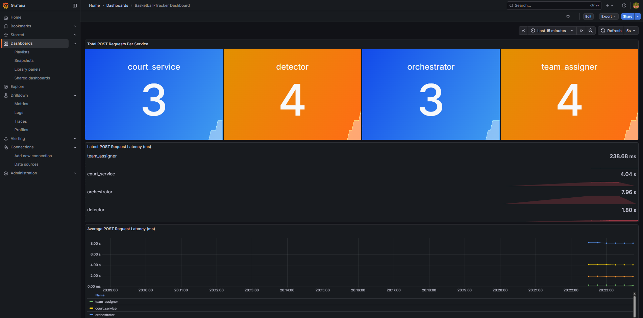Focus the Search input field
643x318 pixels.
(551, 5)
